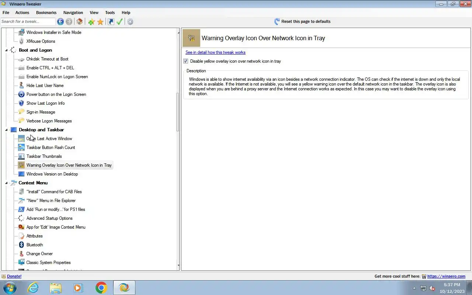Image resolution: width=472 pixels, height=295 pixels.
Task: Click the Enable CTRL + ALT + DEL icon
Action: (x=21, y=68)
